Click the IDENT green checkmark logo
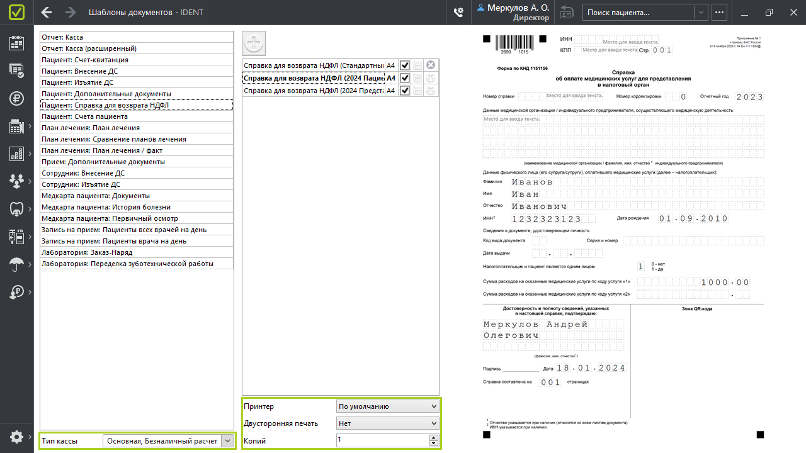Screen dimensions: 806x453 click(17, 13)
